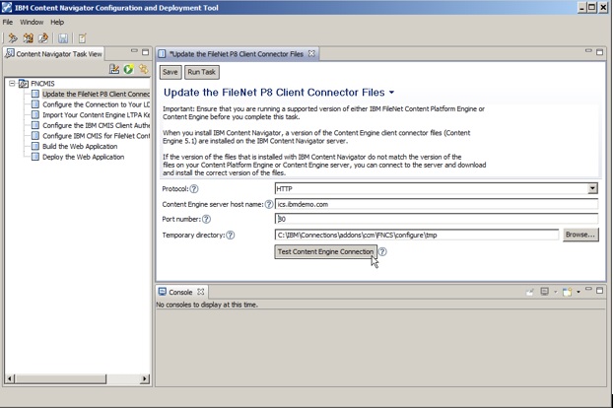Open the Display Selected Console dropdown arrow

point(555,292)
